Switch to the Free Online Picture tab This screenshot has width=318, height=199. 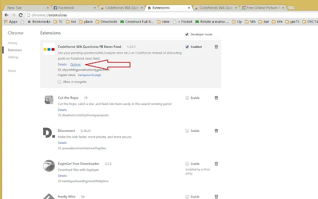[263, 8]
